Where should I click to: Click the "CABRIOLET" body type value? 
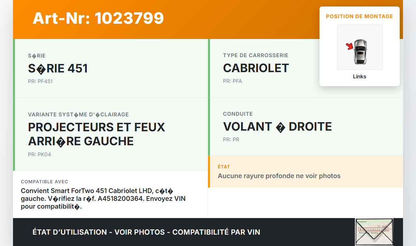[256, 68]
